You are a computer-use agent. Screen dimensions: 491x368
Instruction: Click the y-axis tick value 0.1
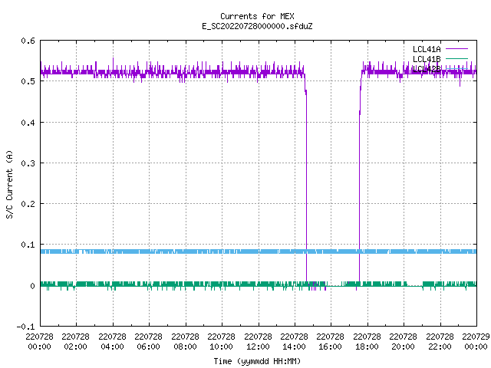point(28,245)
